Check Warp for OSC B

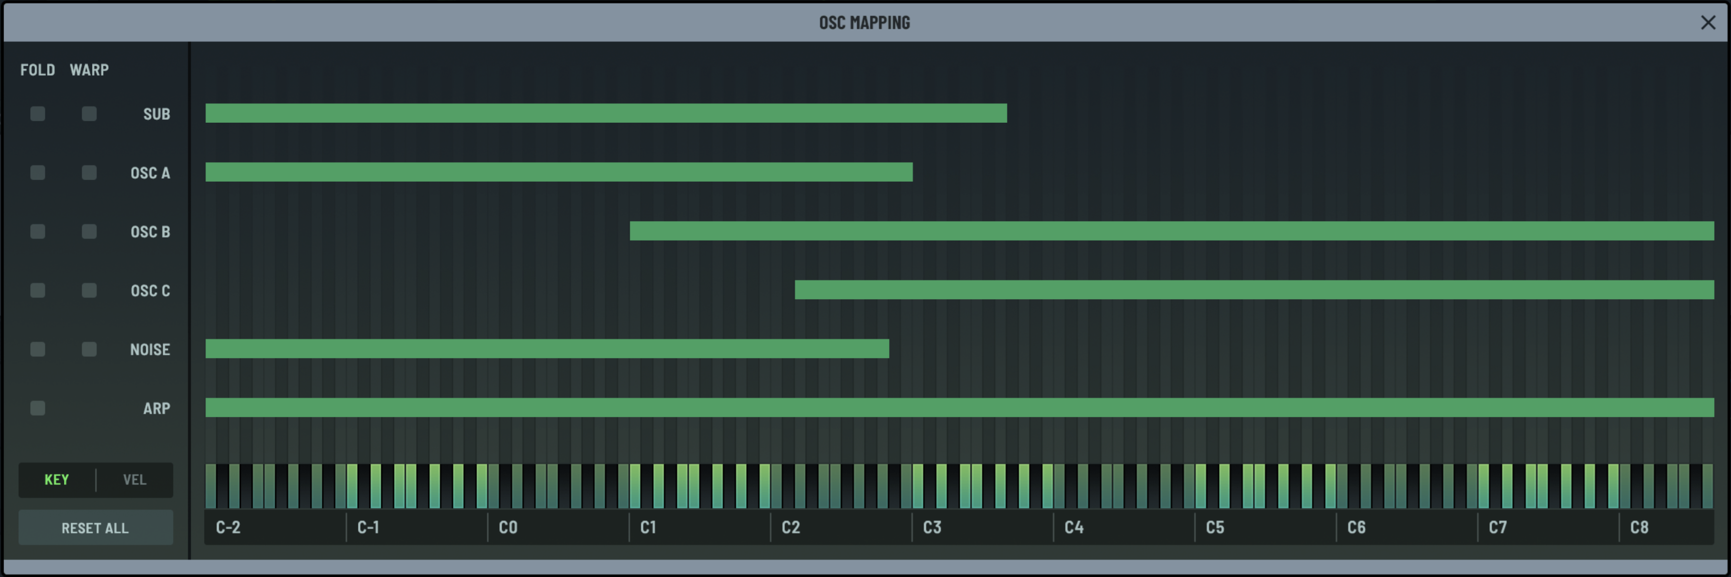click(89, 231)
